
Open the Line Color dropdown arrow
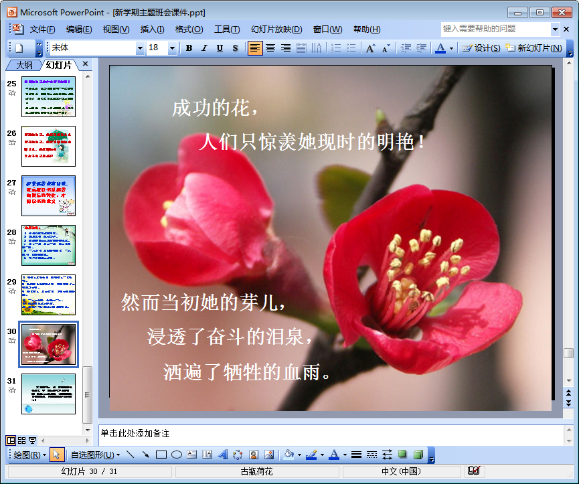point(323,455)
